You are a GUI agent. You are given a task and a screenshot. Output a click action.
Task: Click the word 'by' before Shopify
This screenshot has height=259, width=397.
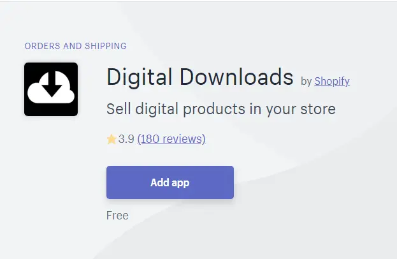point(306,82)
